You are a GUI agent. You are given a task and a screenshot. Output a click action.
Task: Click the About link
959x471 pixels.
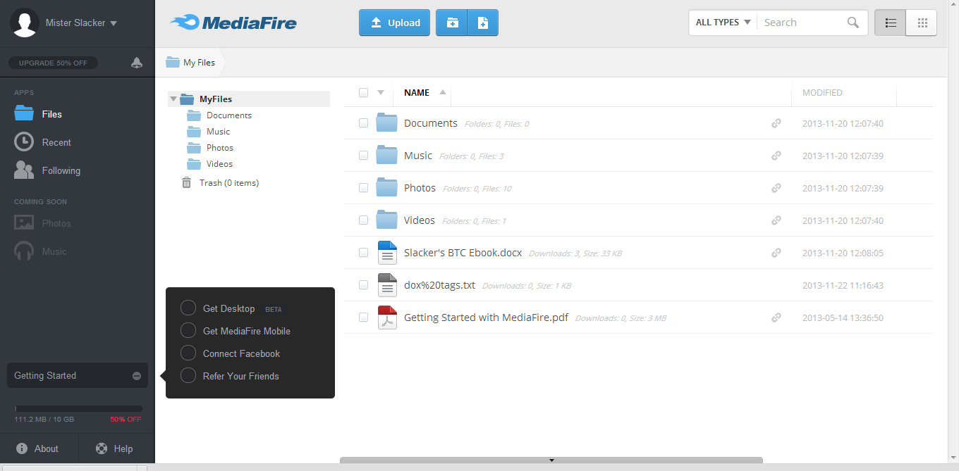tap(38, 448)
